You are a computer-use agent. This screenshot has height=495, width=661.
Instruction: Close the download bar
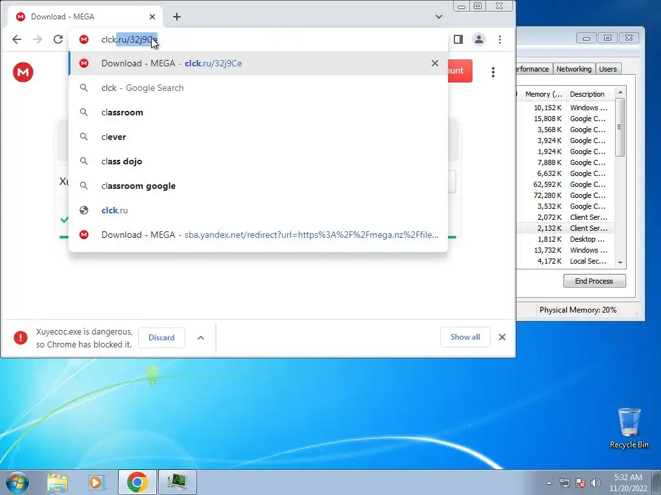(x=502, y=337)
